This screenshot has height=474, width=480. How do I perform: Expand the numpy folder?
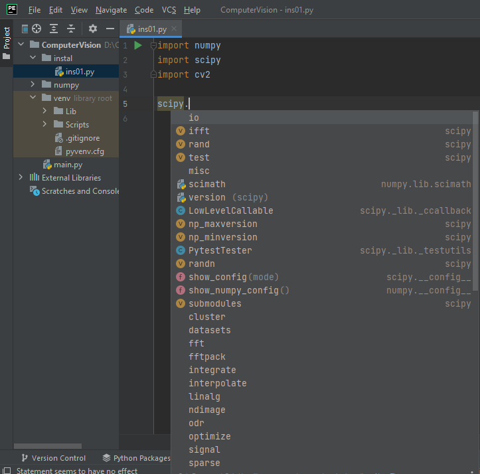(33, 84)
